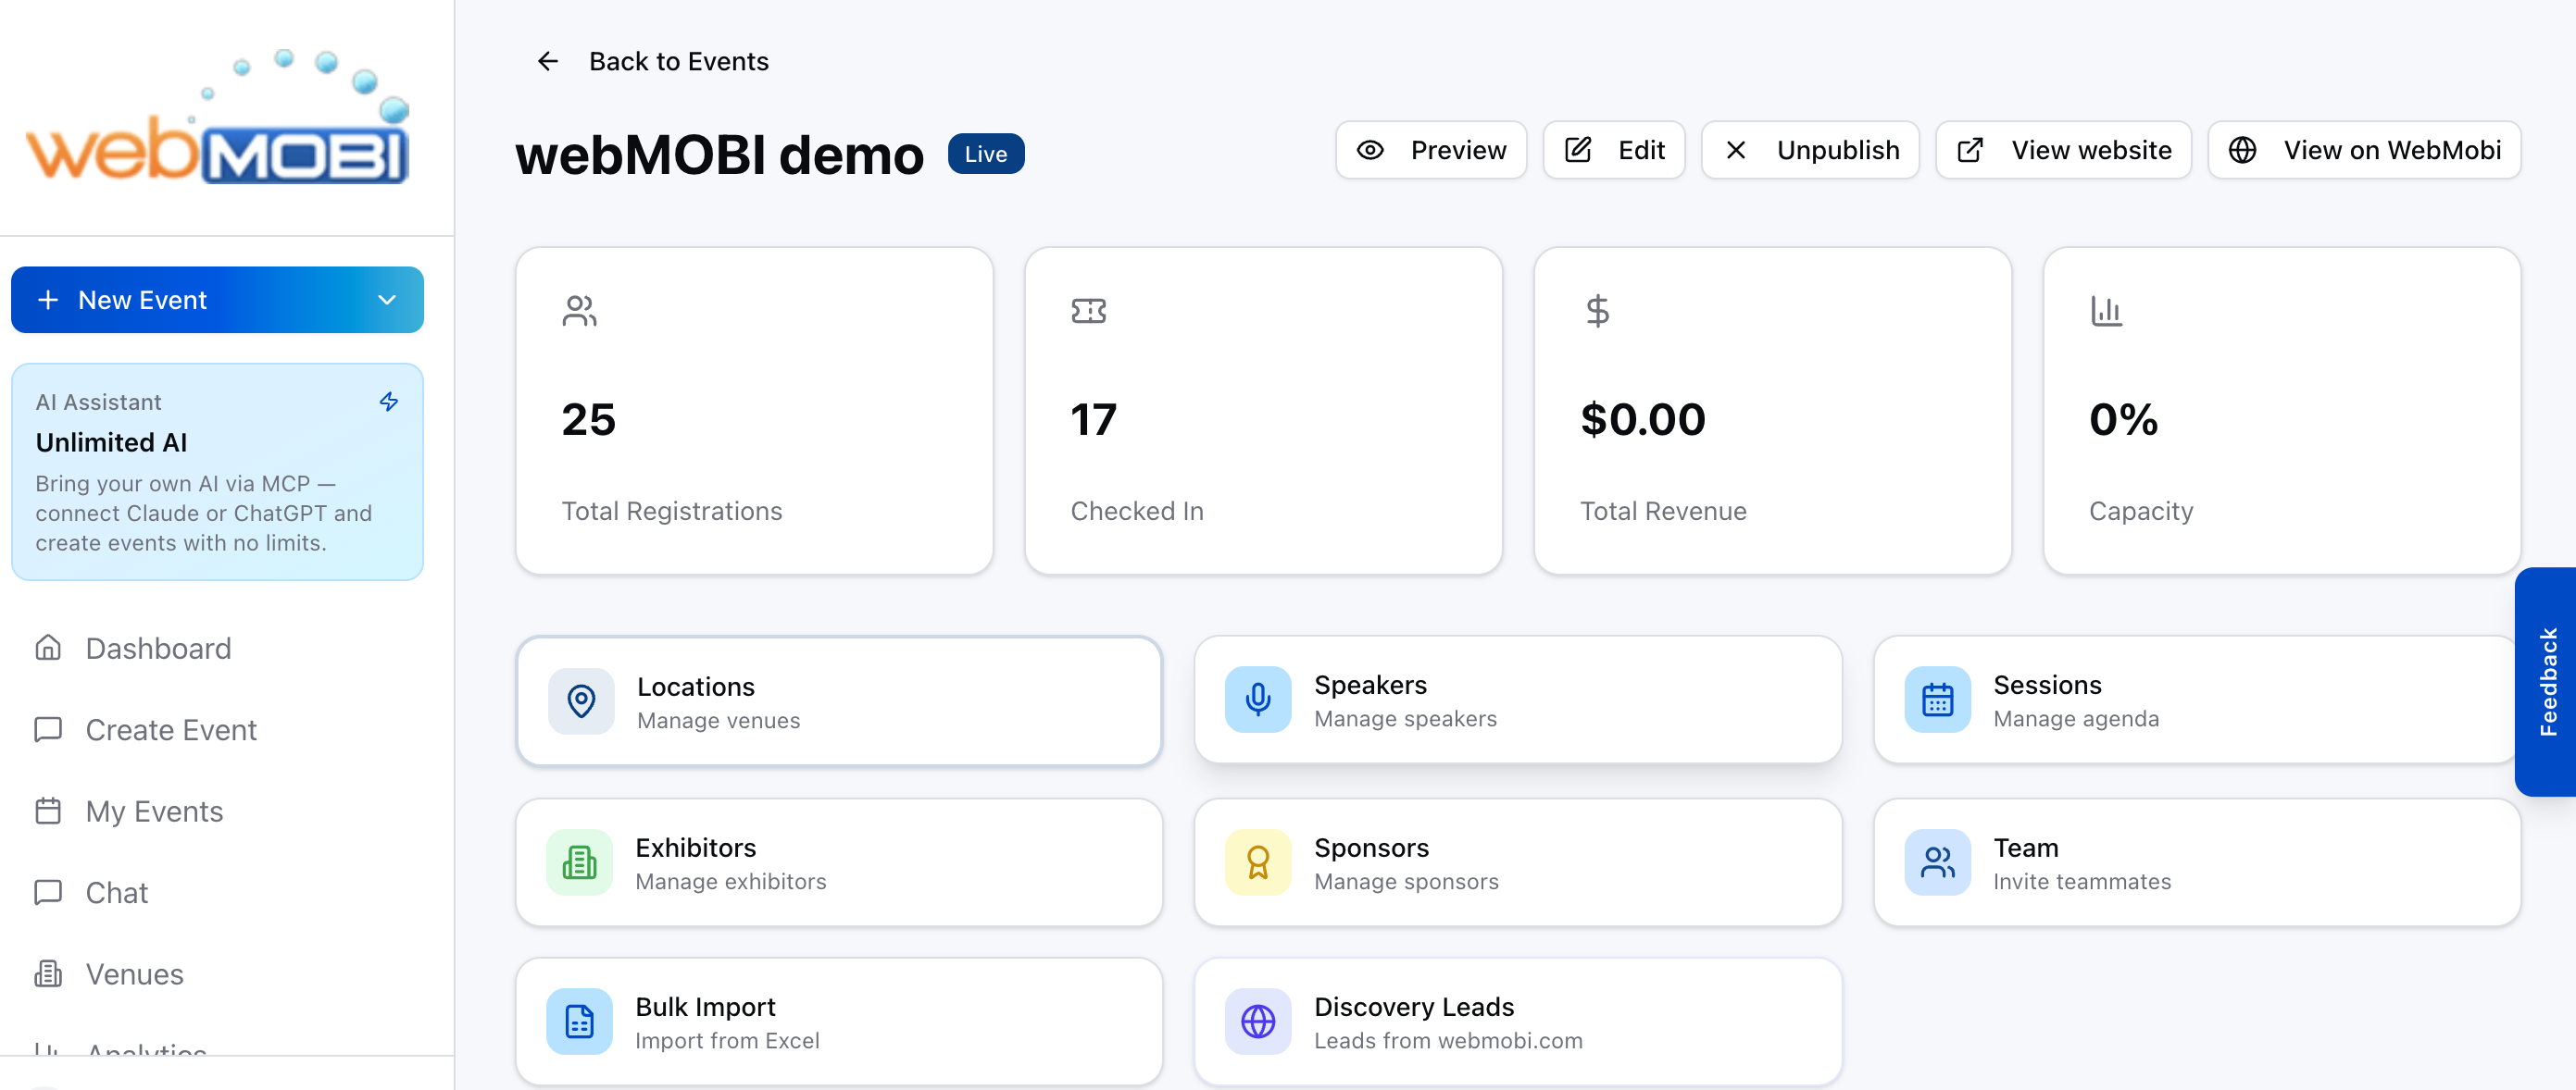Viewport: 2576px width, 1090px height.
Task: Click the plus icon on New Event
Action: click(48, 300)
